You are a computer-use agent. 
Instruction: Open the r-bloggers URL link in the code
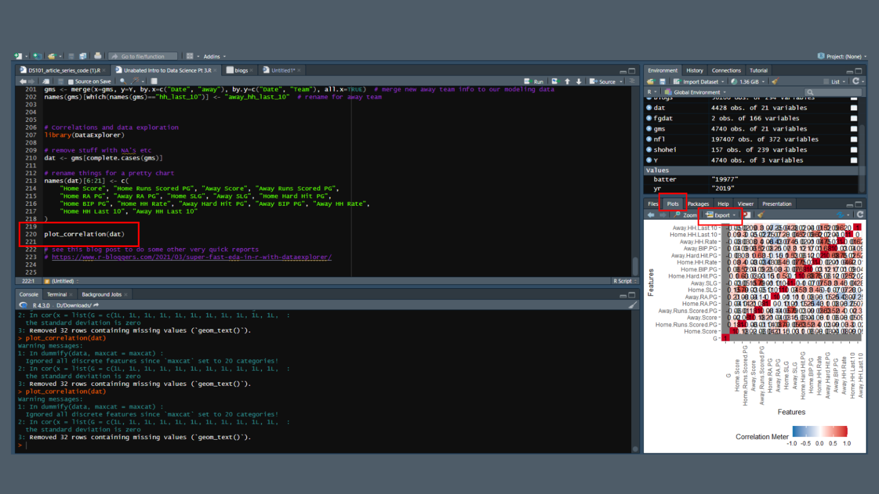[x=191, y=257]
